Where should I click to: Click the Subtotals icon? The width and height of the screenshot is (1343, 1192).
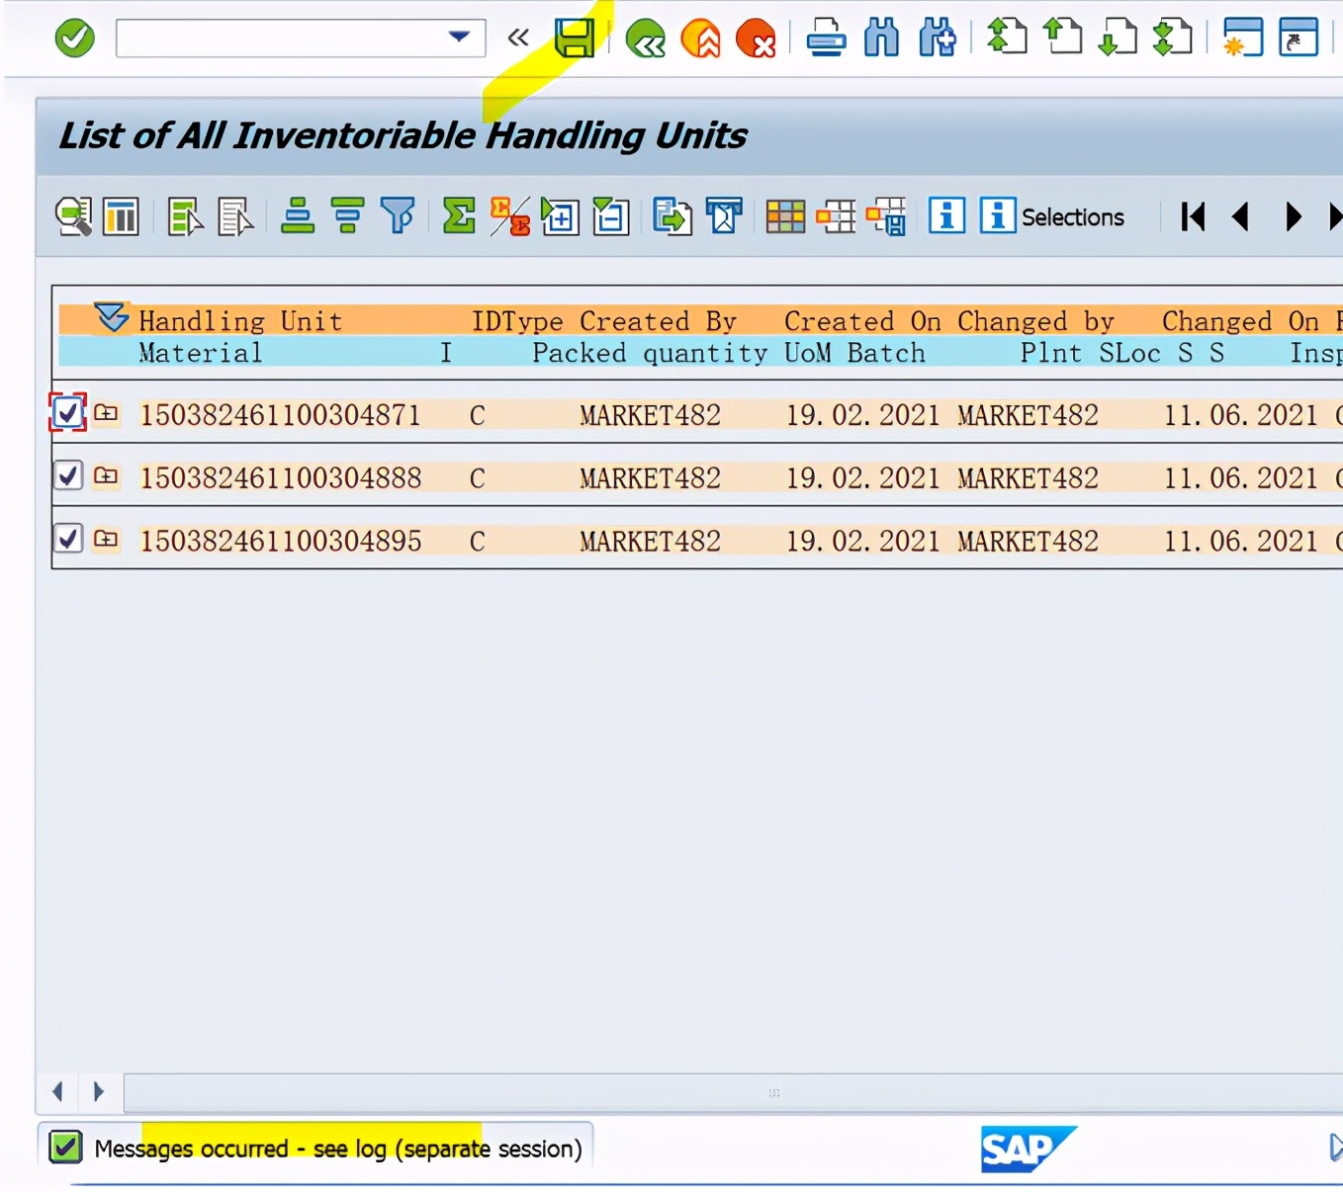point(510,216)
